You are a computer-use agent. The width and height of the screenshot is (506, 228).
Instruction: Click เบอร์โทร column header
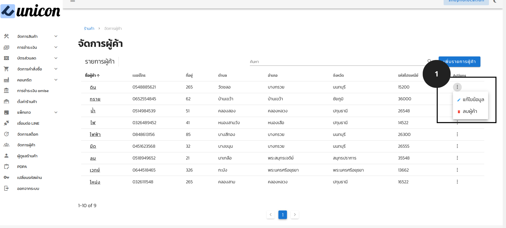tap(139, 75)
